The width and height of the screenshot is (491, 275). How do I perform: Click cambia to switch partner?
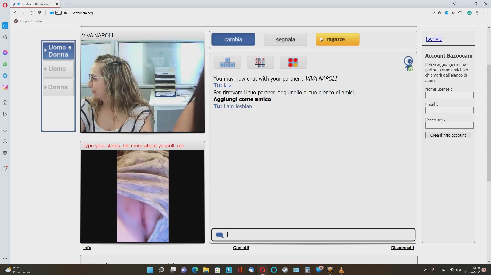point(233,39)
